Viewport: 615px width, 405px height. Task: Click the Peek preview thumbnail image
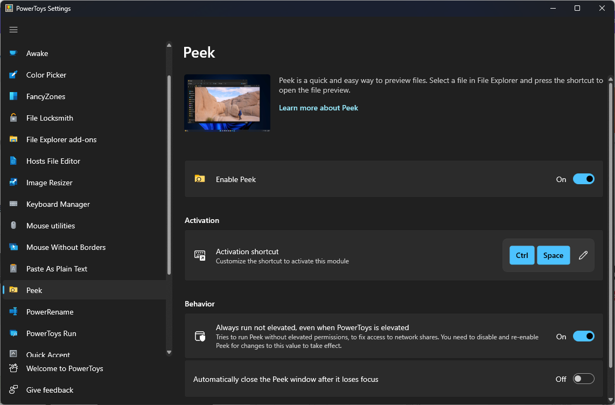point(227,102)
